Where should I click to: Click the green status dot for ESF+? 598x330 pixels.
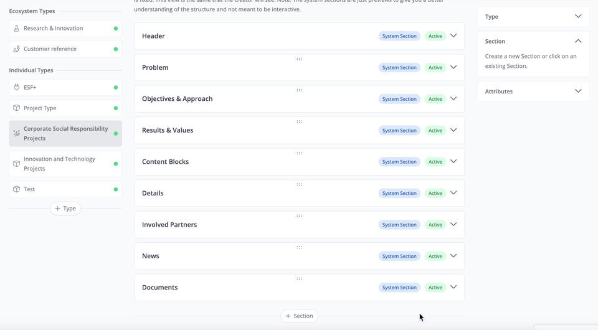(116, 88)
